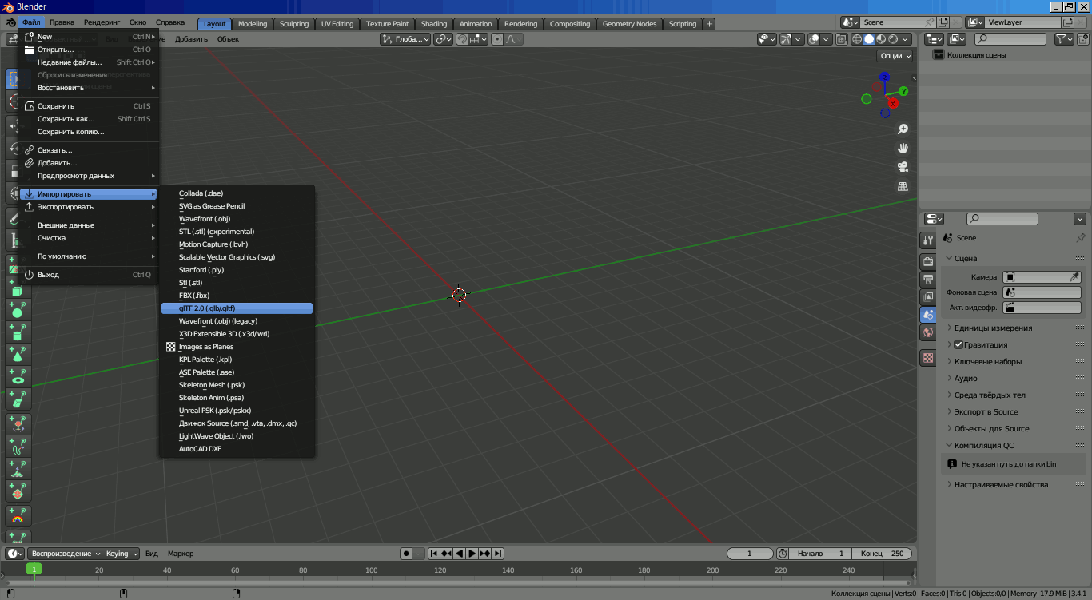1092x600 pixels.
Task: Click the eyedropper in the Камера field
Action: [1074, 277]
